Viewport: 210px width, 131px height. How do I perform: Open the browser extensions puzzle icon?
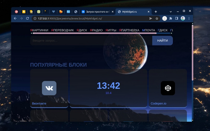[171, 18]
